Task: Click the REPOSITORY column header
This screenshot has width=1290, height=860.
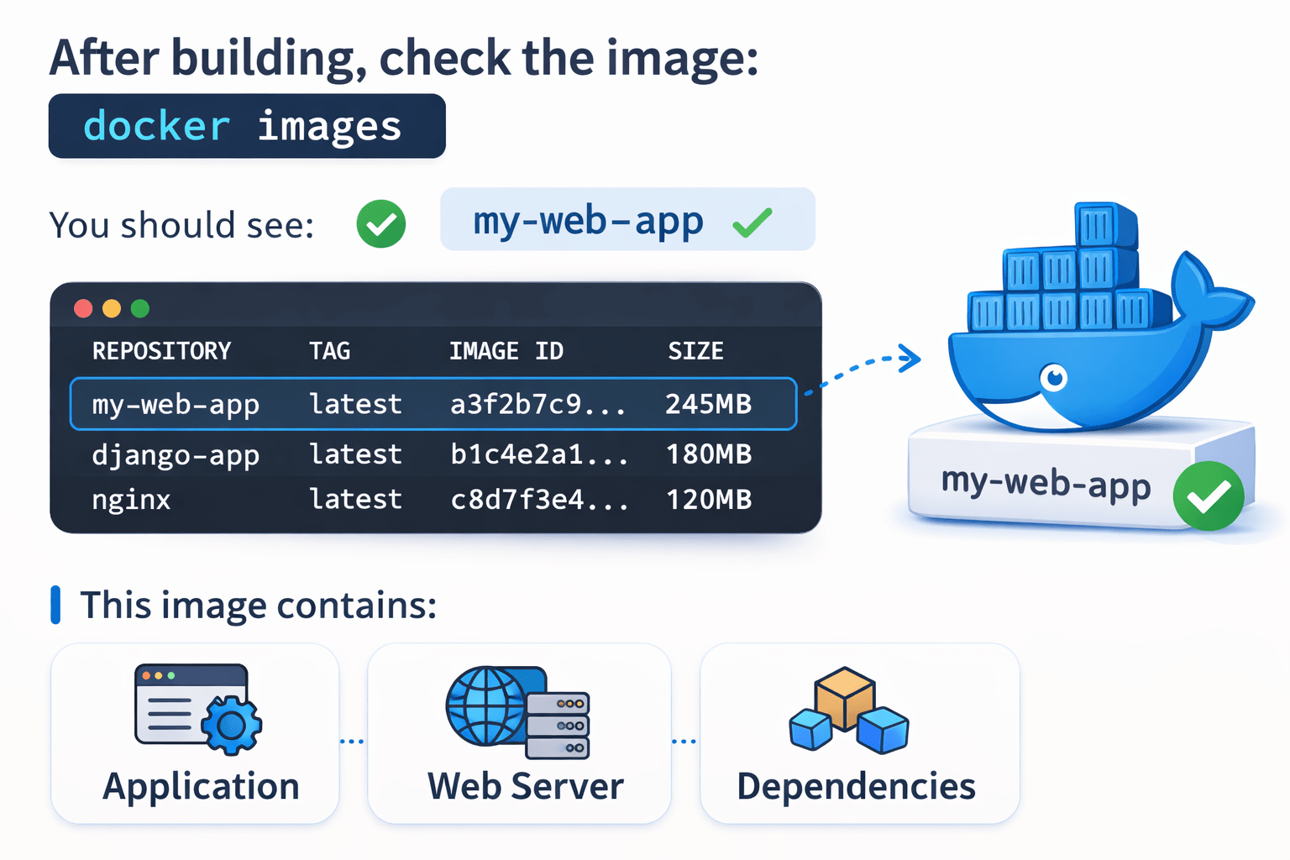Action: tap(161, 351)
